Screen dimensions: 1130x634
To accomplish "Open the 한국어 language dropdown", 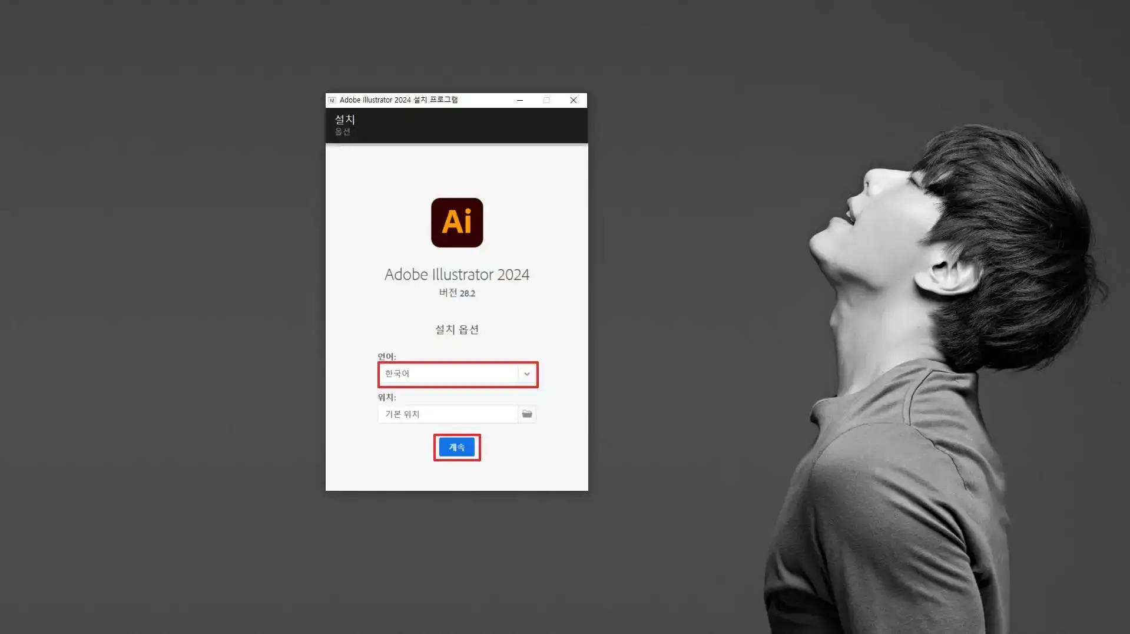I will [458, 374].
